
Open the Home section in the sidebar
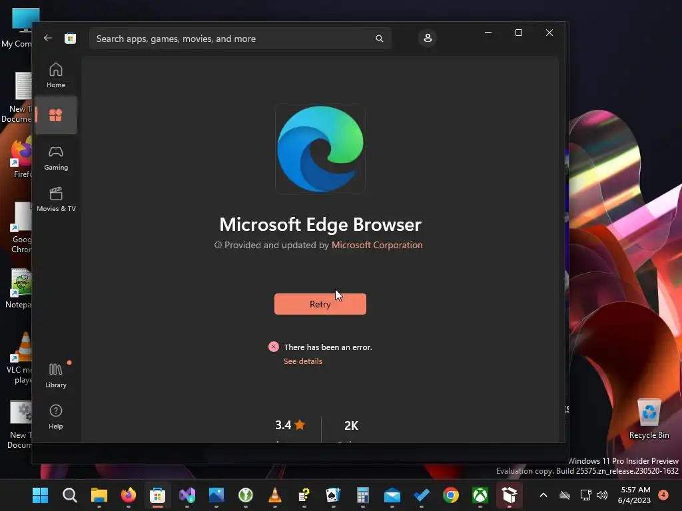point(56,76)
